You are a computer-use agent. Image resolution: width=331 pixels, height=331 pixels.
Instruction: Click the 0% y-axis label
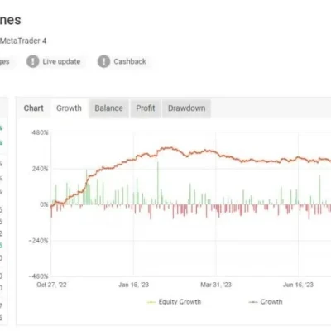(x=44, y=204)
